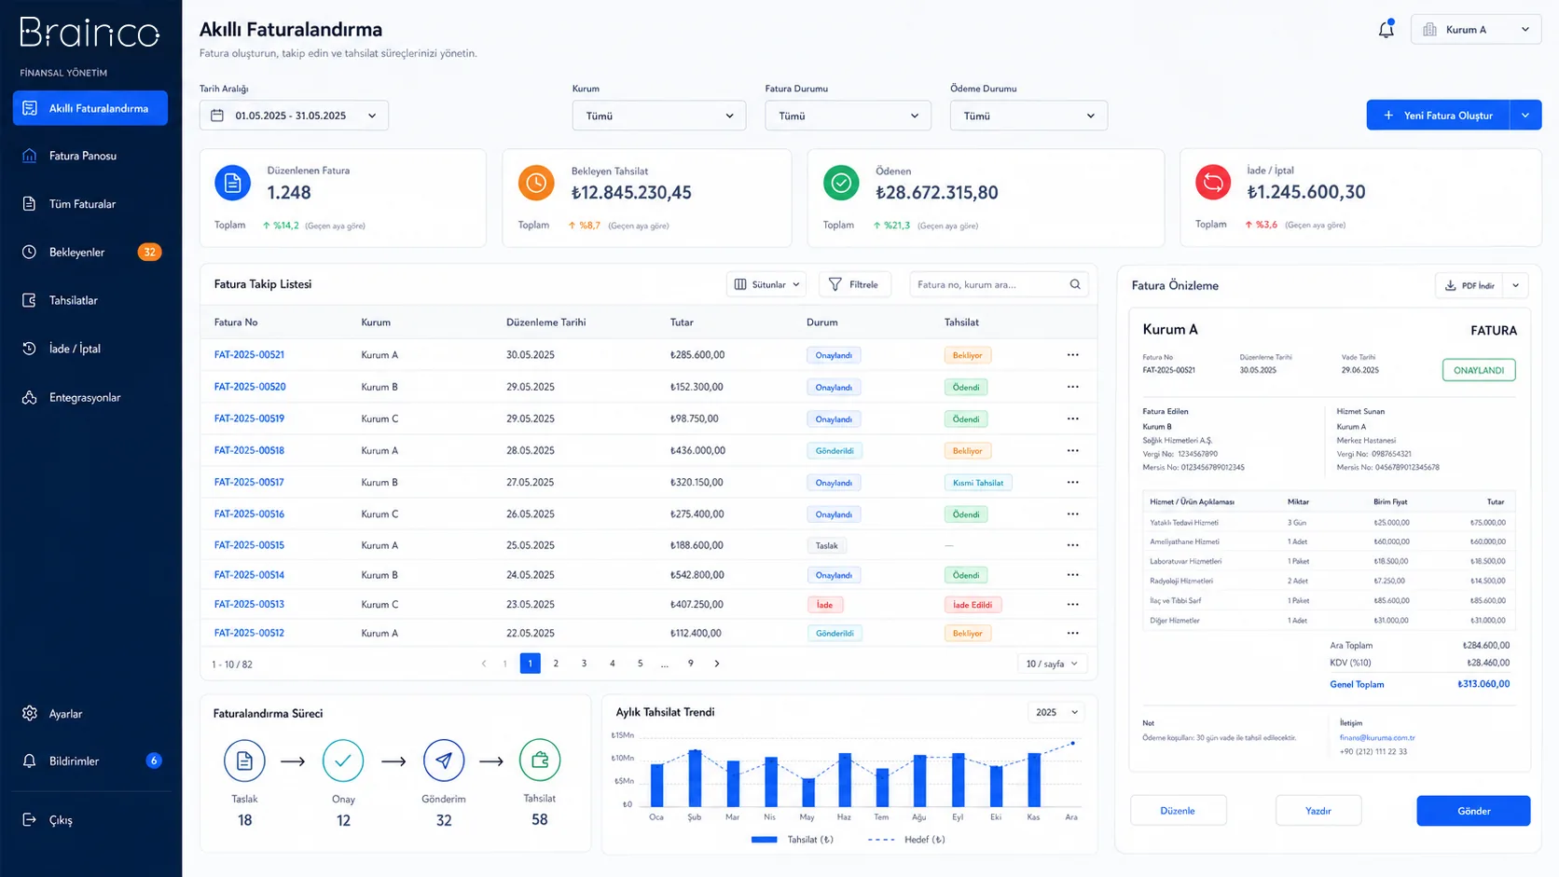Open Fatura Panosu in sidebar
The image size is (1559, 877).
pos(90,156)
